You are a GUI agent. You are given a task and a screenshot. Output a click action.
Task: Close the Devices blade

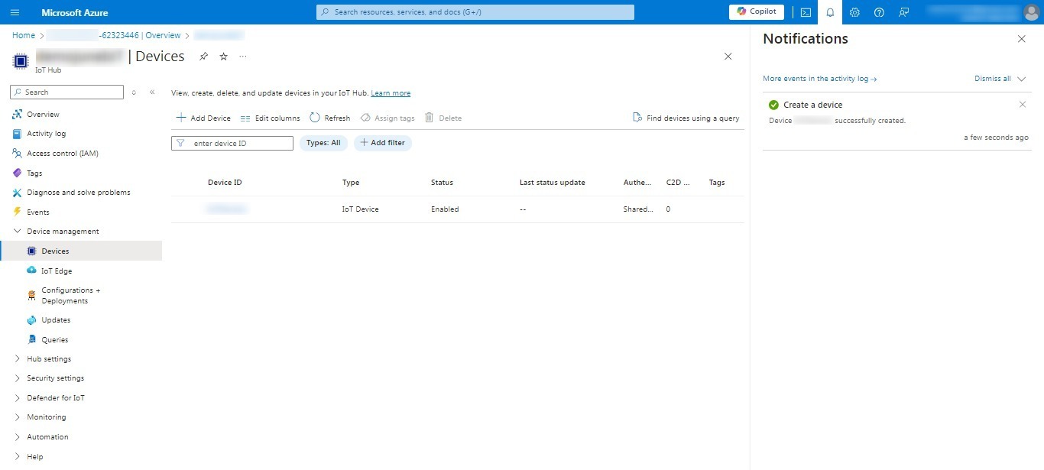[x=728, y=57]
